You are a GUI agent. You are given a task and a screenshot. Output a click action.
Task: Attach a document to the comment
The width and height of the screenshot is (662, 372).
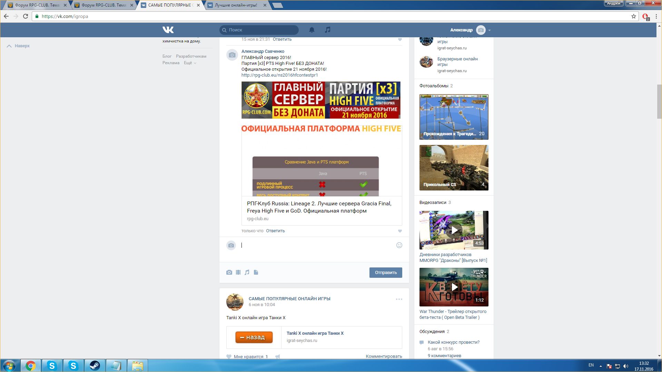tap(256, 272)
